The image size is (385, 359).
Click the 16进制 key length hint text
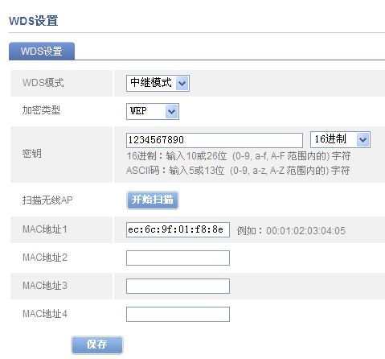tap(239, 156)
